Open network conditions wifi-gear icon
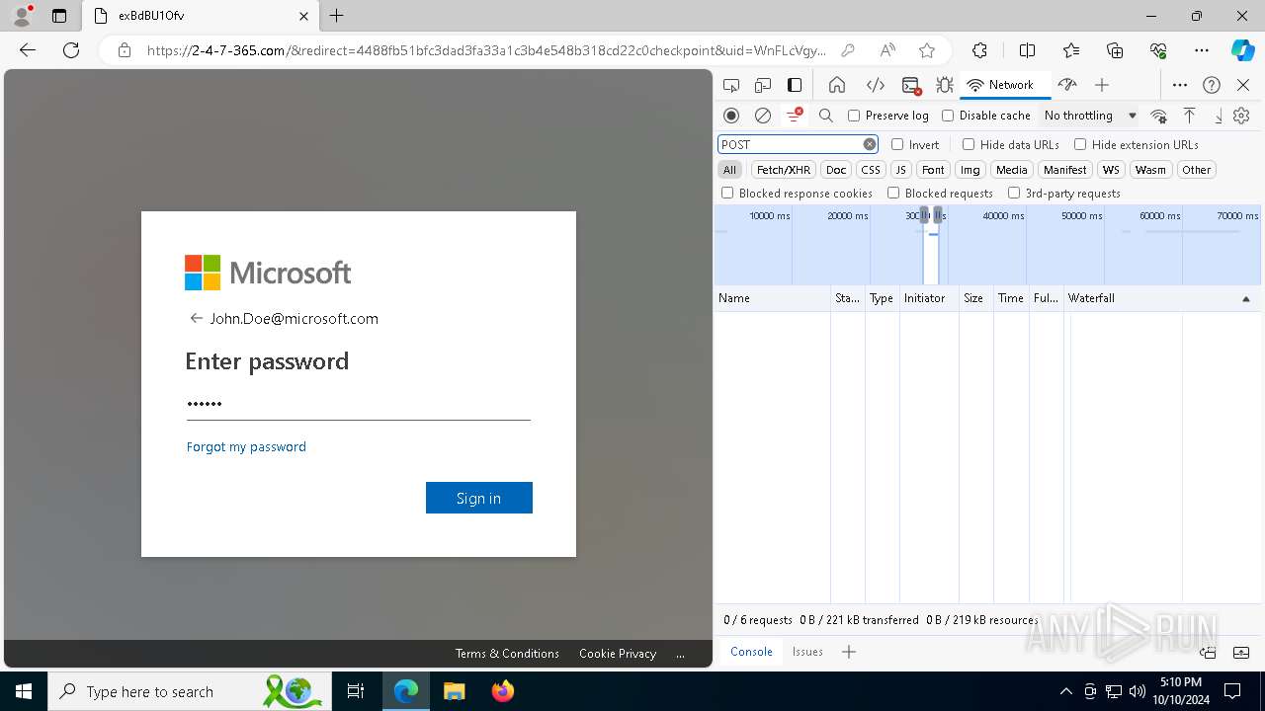The image size is (1265, 711). tap(1159, 116)
